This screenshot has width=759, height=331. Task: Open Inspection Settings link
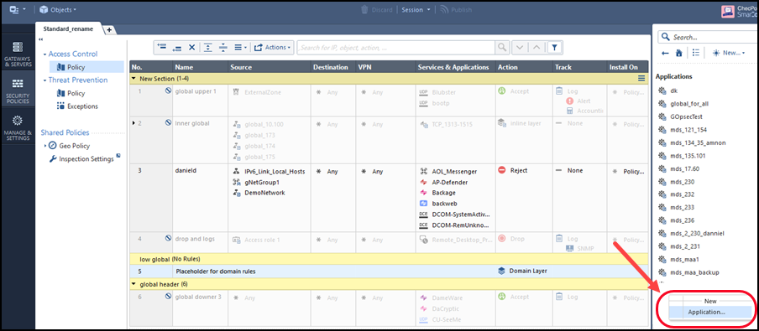click(x=86, y=158)
